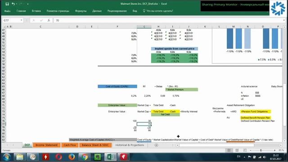The image size is (288, 162).
Task: Switch to the Income Statement sheet tab
Action: [x=46, y=145]
